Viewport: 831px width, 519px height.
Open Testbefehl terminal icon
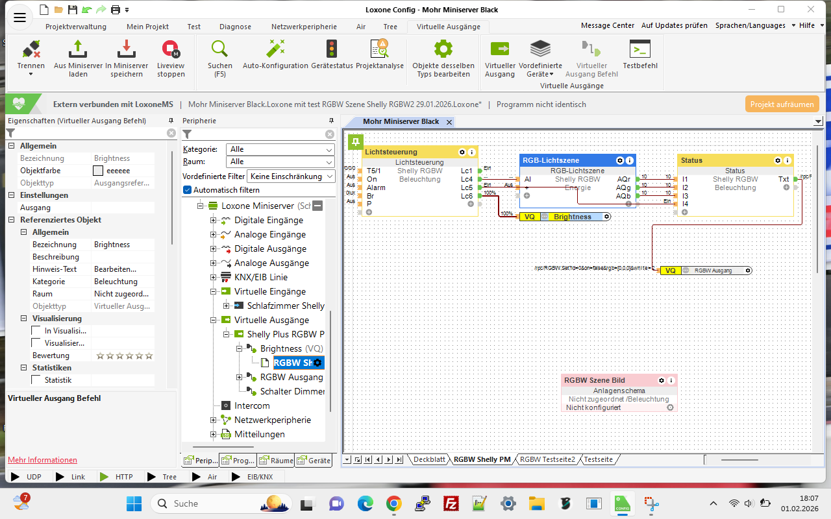[640, 49]
